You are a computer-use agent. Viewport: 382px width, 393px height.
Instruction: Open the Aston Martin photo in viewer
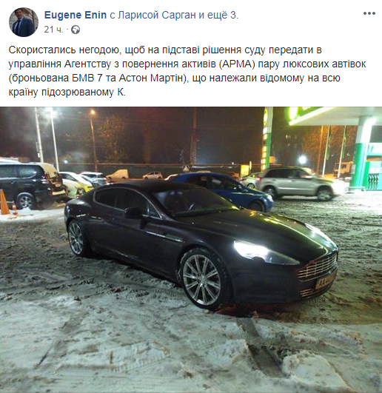[191, 250]
